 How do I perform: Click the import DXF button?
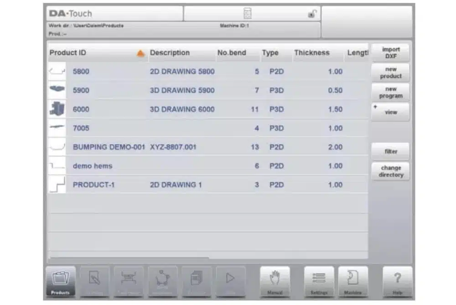(391, 53)
